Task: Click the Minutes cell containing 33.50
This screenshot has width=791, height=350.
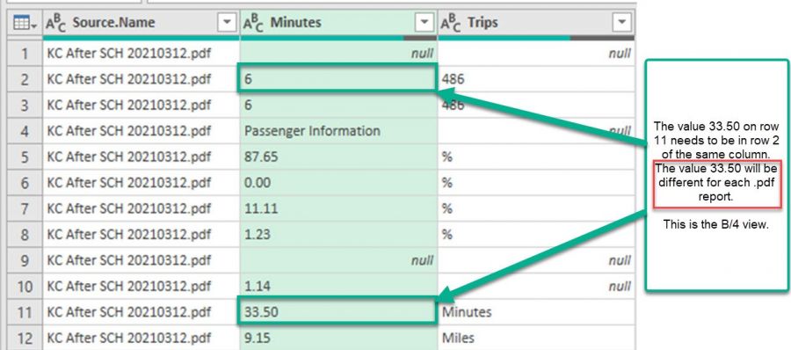Action: [338, 311]
